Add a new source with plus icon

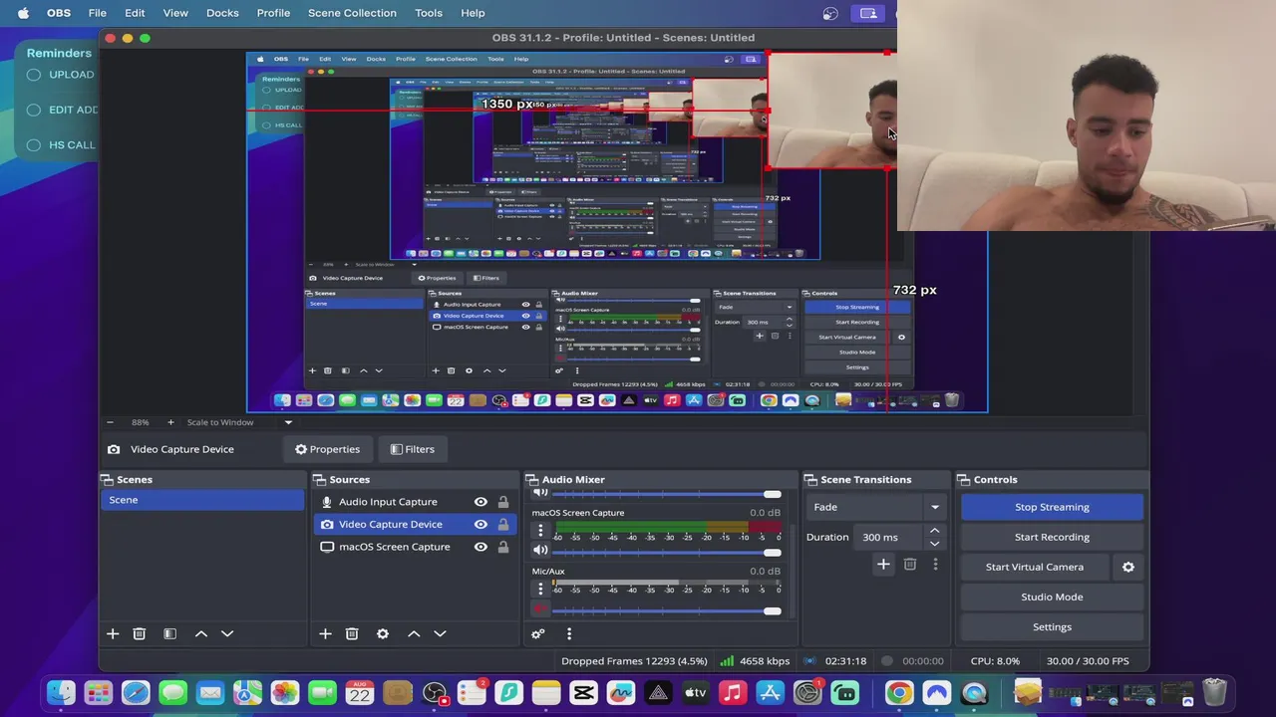(325, 633)
